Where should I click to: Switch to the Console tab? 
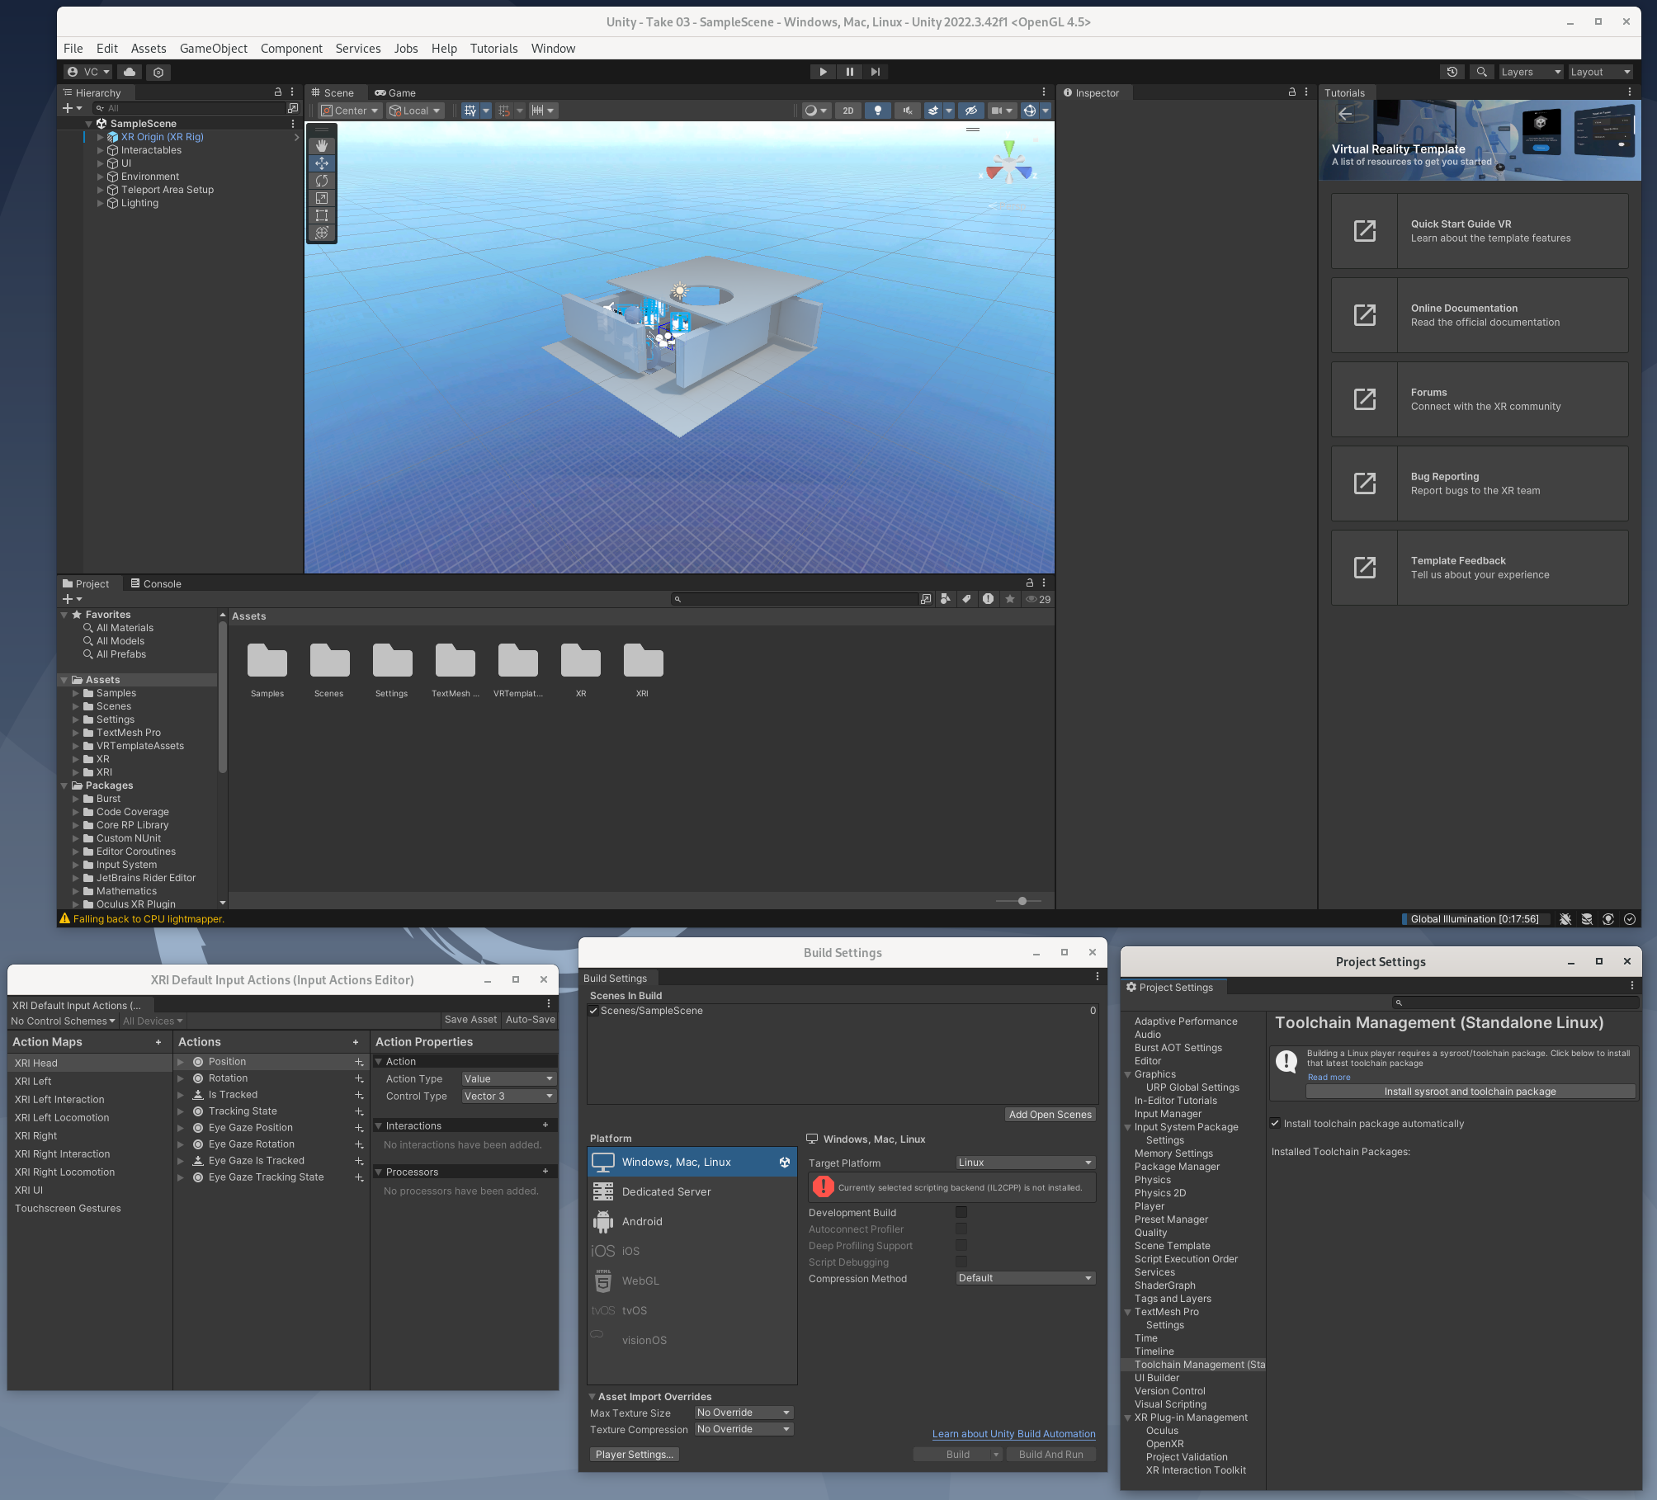[156, 583]
